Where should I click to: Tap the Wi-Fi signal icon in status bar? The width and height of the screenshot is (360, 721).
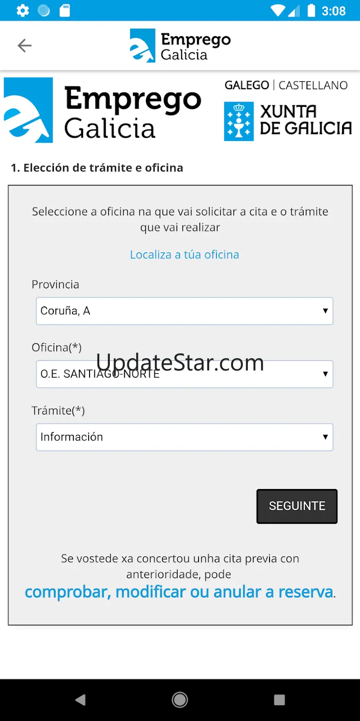coord(278,11)
